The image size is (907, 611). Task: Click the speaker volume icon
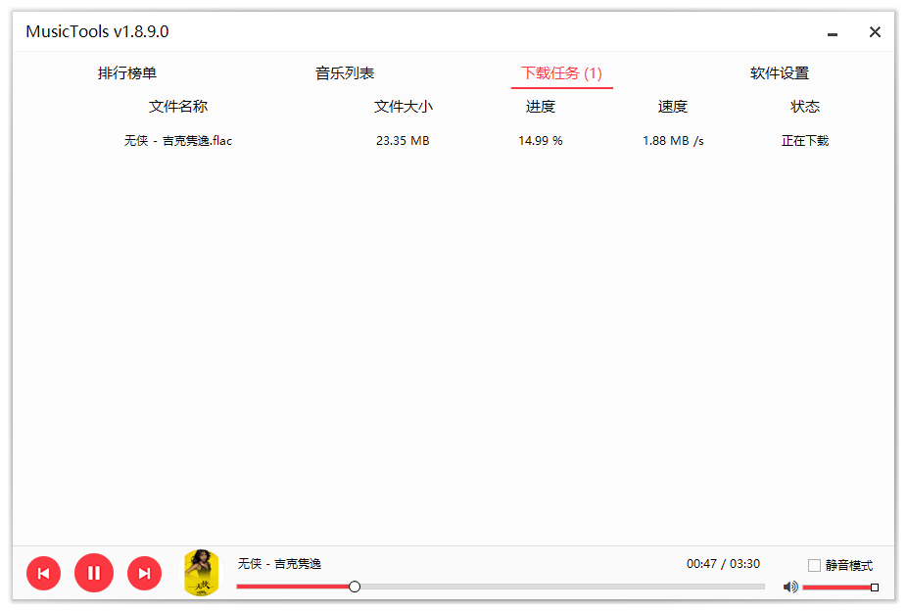coord(789,587)
